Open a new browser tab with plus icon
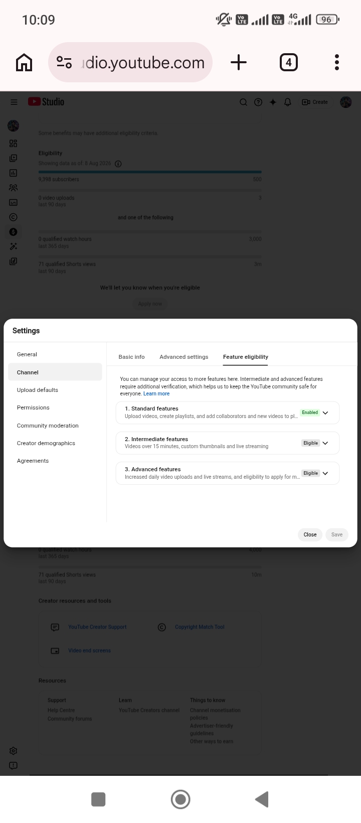The width and height of the screenshot is (361, 823). pos(239,63)
